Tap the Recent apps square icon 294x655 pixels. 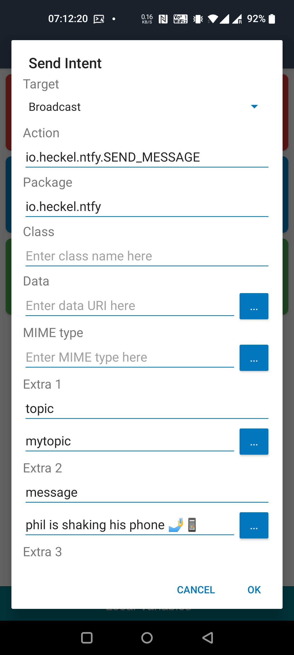tap(87, 638)
